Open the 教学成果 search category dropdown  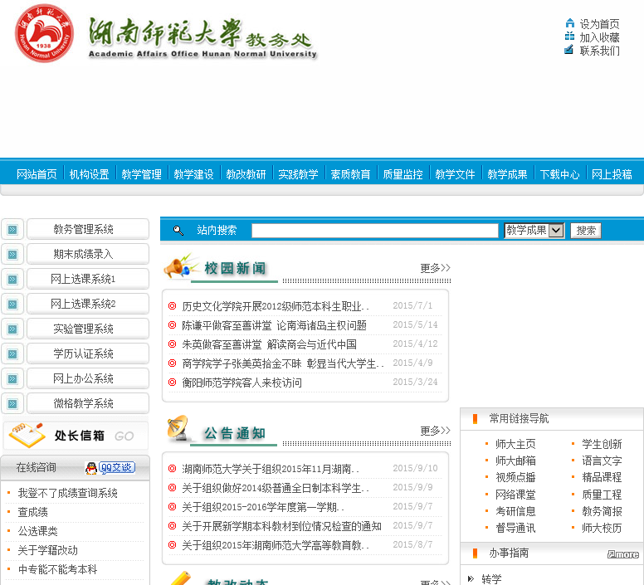pos(534,231)
